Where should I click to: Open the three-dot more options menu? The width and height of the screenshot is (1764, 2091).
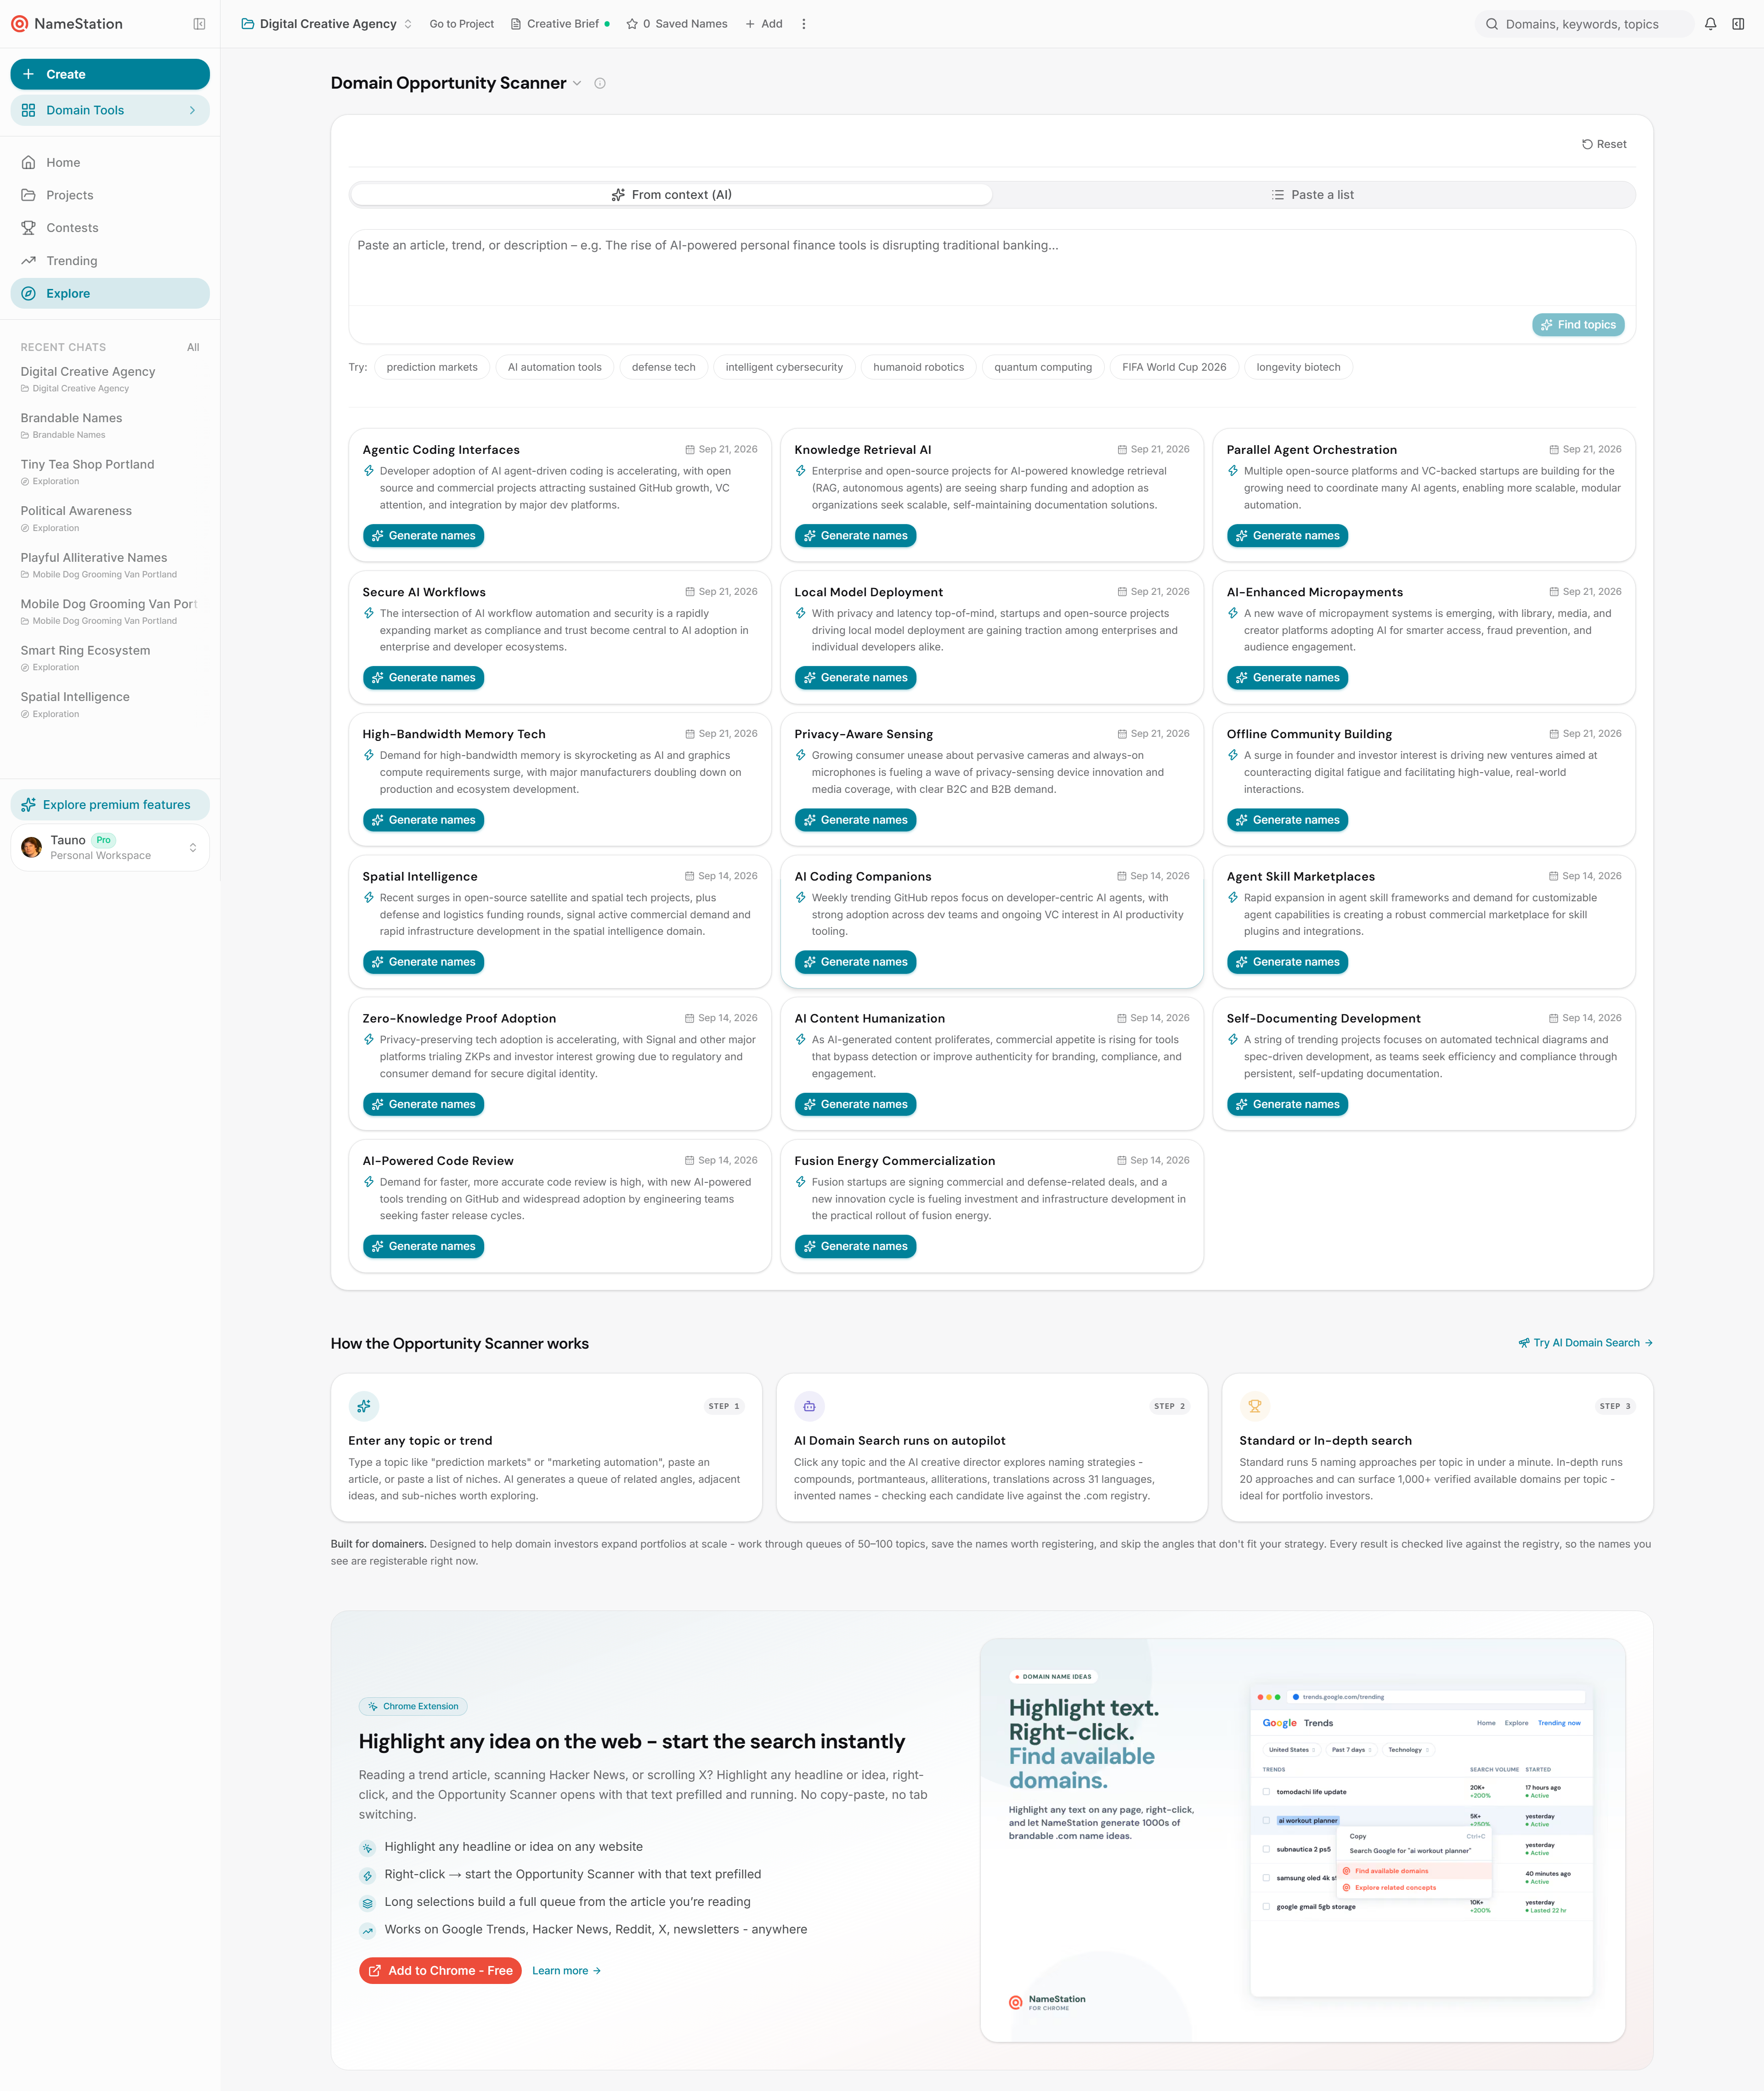[x=804, y=24]
